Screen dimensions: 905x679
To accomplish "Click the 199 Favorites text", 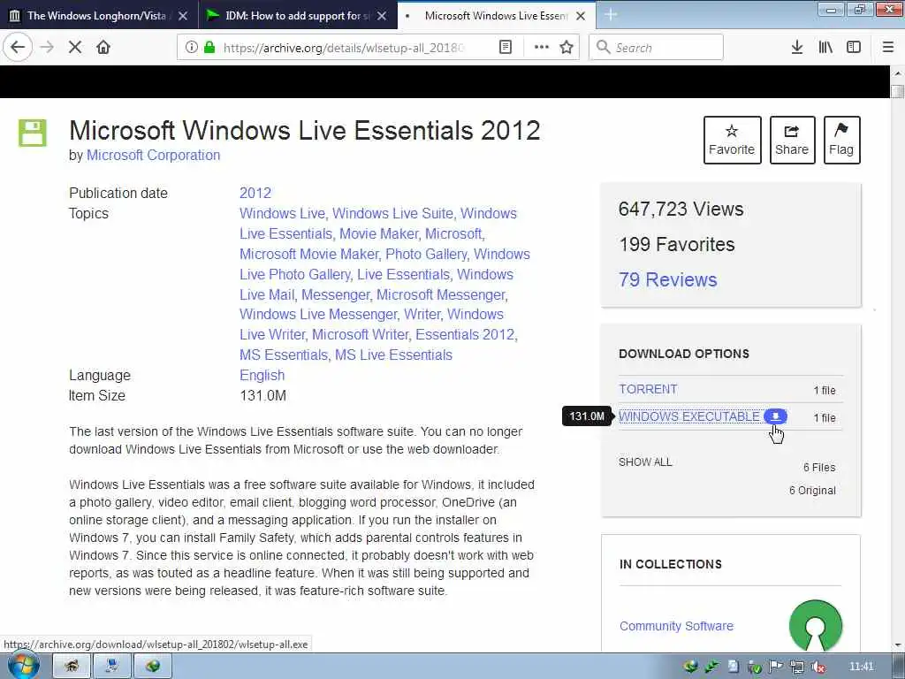I will (677, 244).
